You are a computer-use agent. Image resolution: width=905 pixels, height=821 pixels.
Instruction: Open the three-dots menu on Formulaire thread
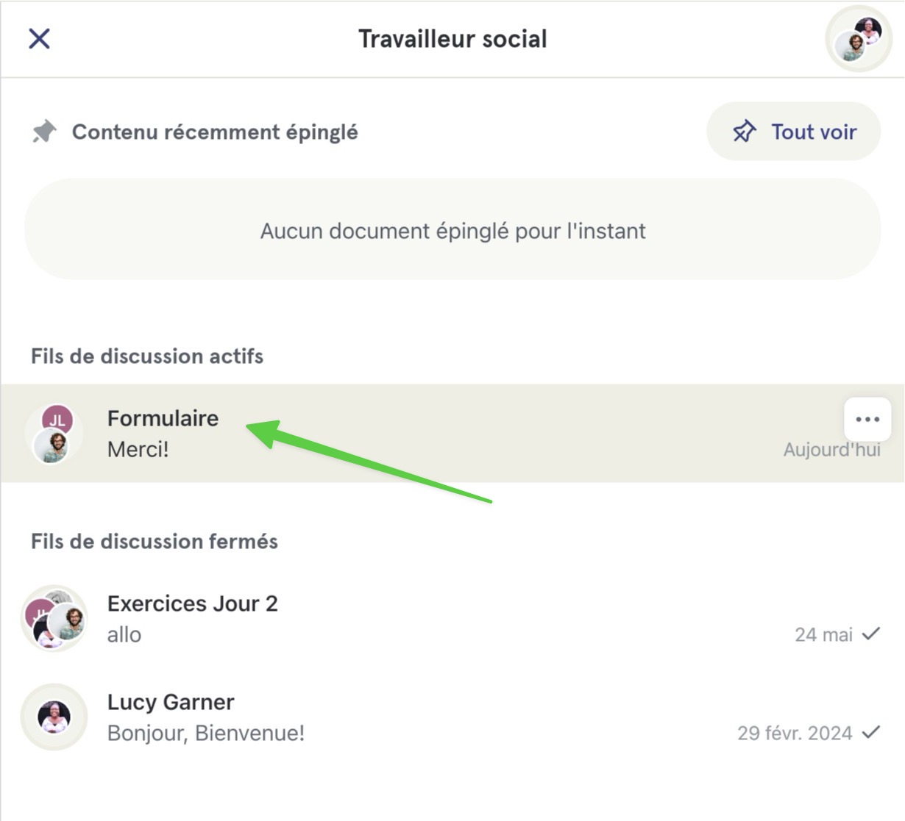click(x=867, y=419)
